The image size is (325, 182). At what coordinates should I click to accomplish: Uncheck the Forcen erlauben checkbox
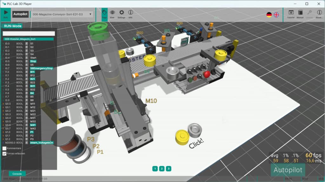pyautogui.click(x=4, y=154)
